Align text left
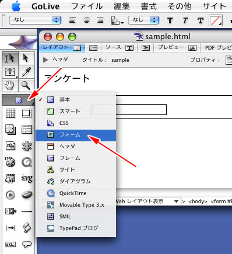The height and width of the screenshot is (254, 232). [x=72, y=20]
